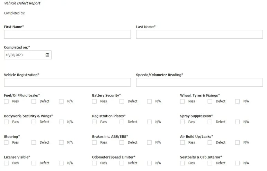Image resolution: width=267 pixels, height=171 pixels.
Task: Check Pass for Registration Plates
Action: (94, 122)
